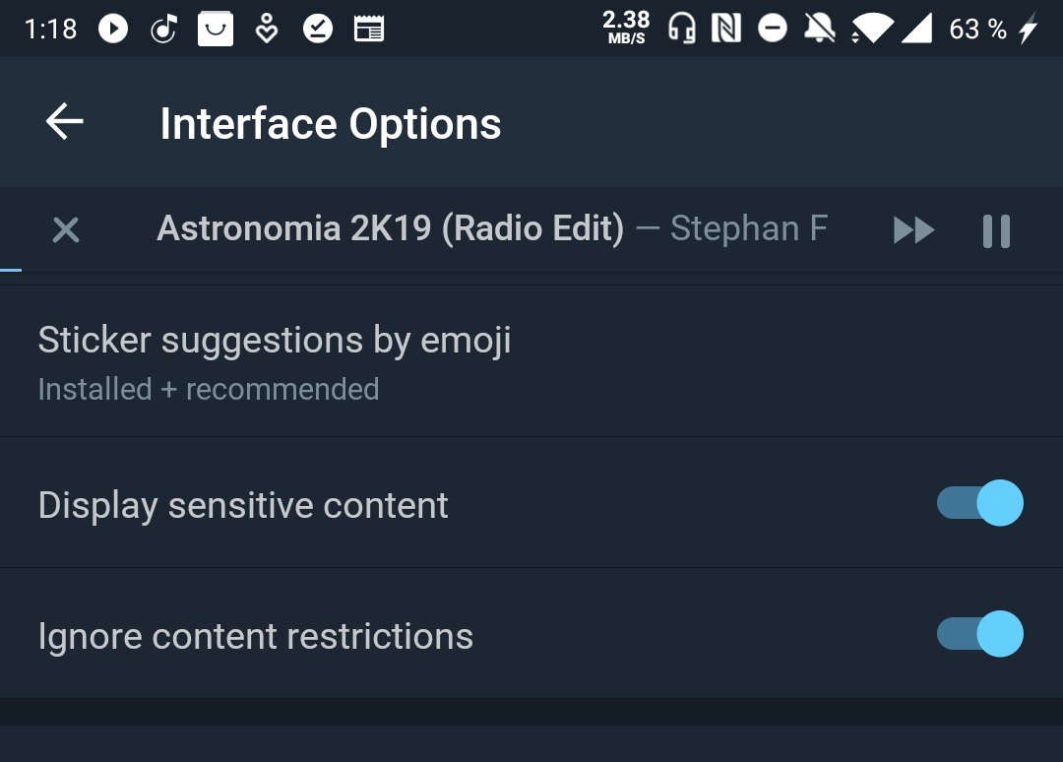The image size is (1063, 762).
Task: Open Sticker suggestions by emoji setting
Action: 276,361
